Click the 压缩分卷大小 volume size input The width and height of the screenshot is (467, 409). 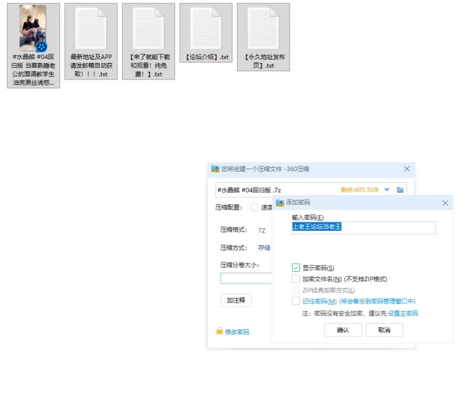tap(246, 278)
